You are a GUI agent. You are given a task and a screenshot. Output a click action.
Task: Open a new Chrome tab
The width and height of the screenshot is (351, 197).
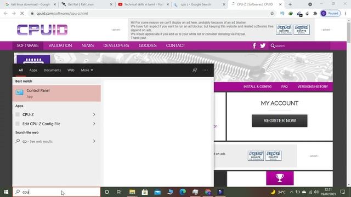pyautogui.click(x=290, y=4)
